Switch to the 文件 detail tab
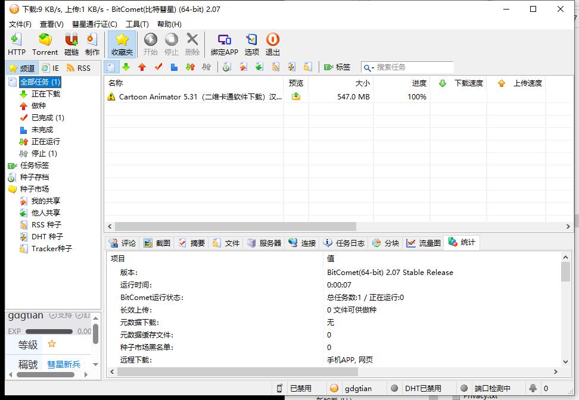 click(x=226, y=243)
